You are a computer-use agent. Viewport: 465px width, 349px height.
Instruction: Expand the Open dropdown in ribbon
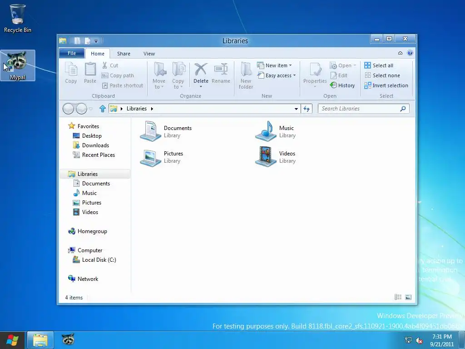[355, 65]
